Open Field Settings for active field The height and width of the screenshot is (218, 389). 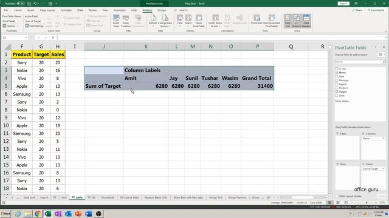point(35,26)
